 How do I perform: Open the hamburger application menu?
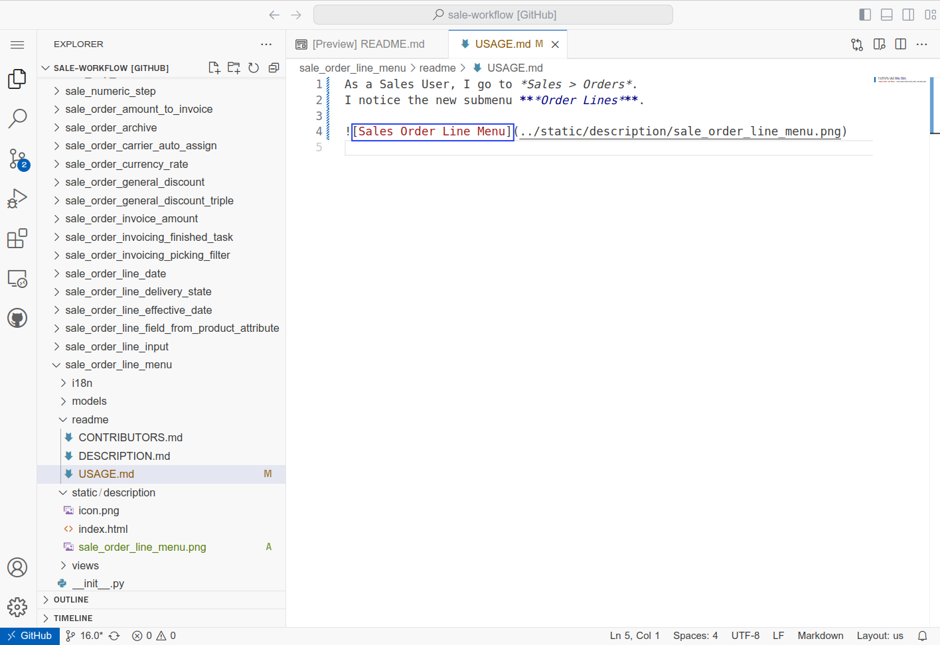tap(17, 44)
